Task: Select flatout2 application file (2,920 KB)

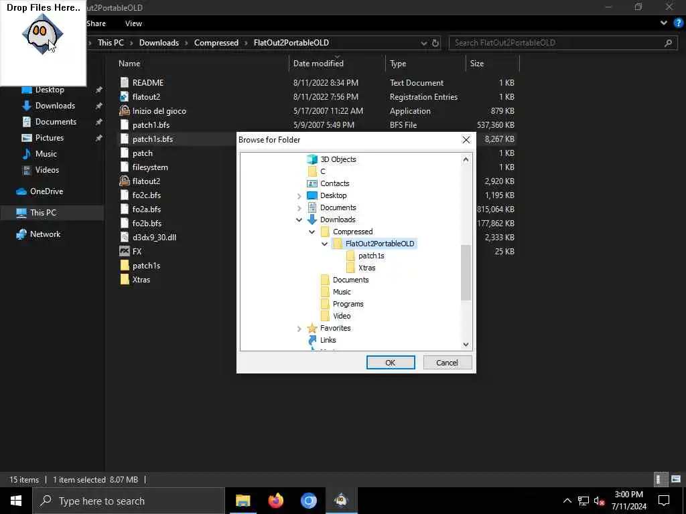Action: coord(146,181)
